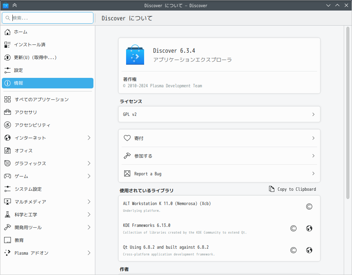Screen dimensions: 352x275
Task: Click the Installed (インストール済) list icon
Action: 8,45
